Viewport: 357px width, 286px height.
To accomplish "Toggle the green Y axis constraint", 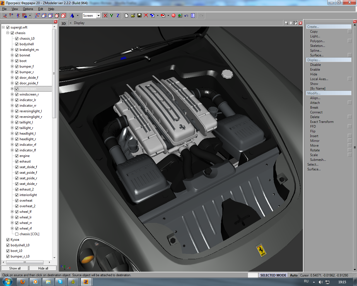I will tap(111, 16).
